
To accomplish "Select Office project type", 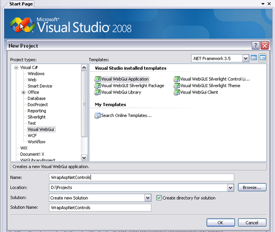I will point(33,92).
